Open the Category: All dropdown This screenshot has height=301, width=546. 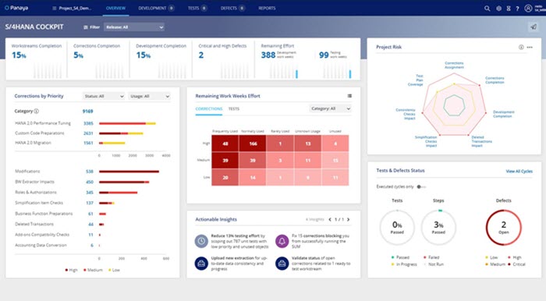click(330, 108)
